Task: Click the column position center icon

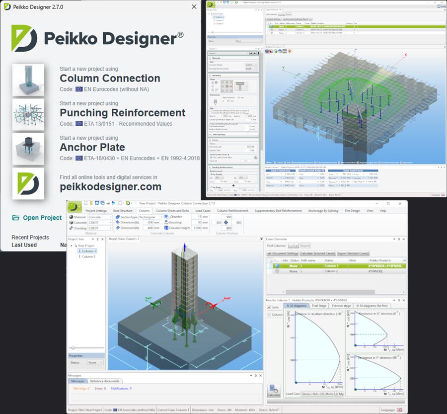Action: [226, 222]
